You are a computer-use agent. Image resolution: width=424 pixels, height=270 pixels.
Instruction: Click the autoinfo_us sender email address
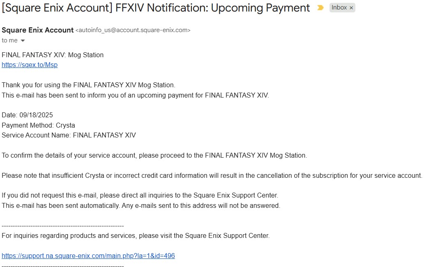[x=133, y=30]
